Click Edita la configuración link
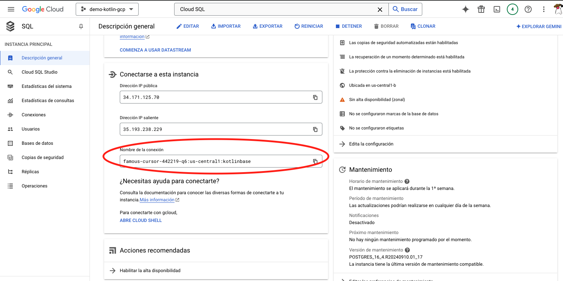Viewport: 563px width, 281px height. [x=371, y=144]
